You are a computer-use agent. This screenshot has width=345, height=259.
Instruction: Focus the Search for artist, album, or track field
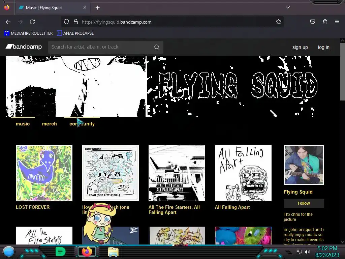pos(105,47)
